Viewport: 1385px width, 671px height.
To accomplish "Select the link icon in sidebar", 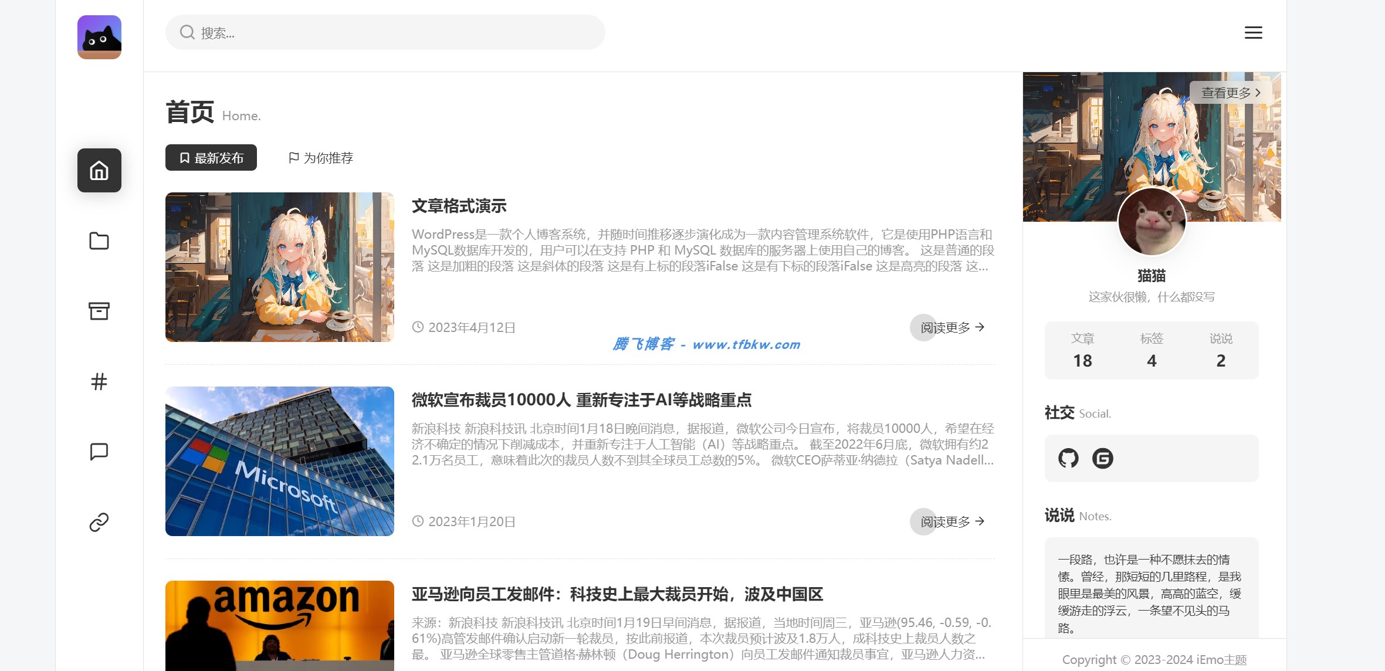I will click(x=99, y=521).
